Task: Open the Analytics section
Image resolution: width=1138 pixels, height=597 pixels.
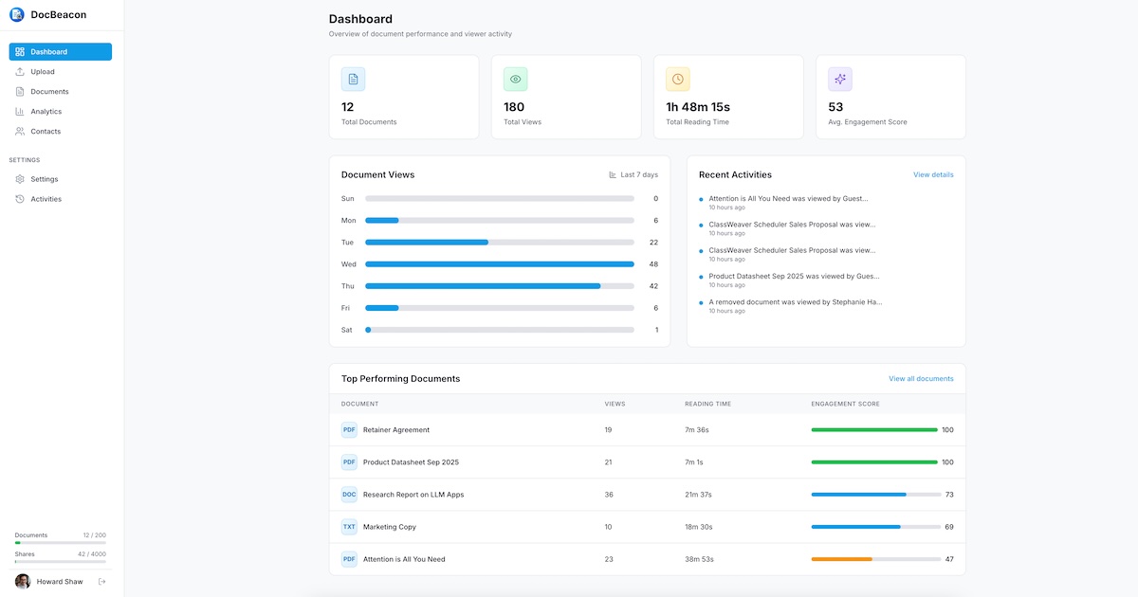Action: tap(61, 112)
